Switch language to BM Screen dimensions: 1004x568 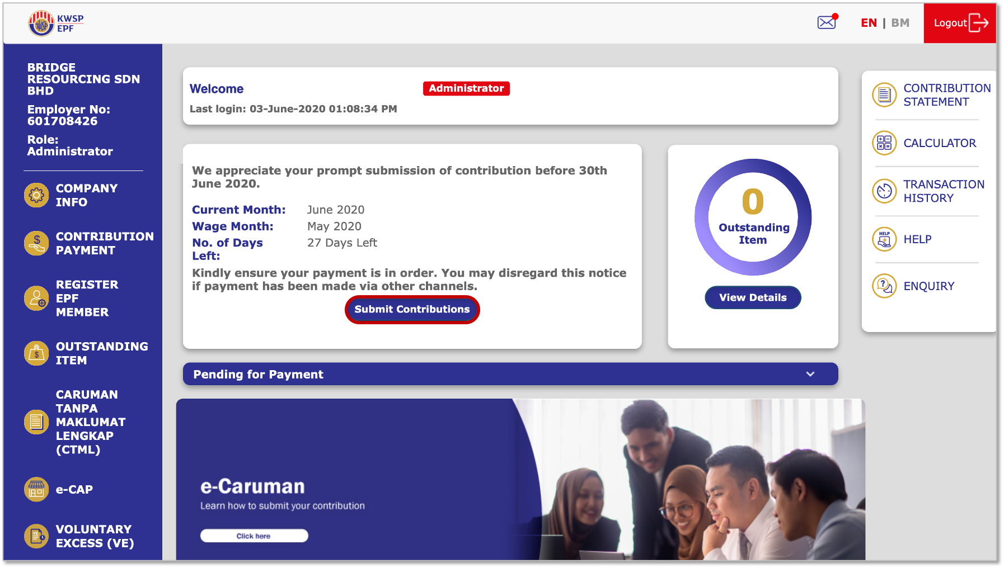[900, 23]
